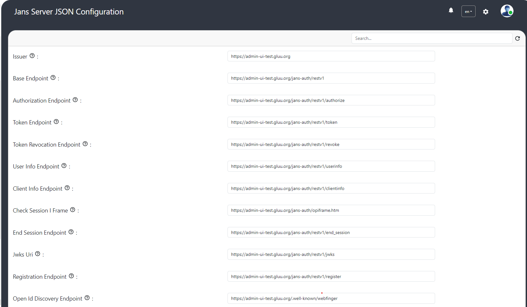Expand the en language dropdown
Viewport: 527px width, 307px height.
(468, 12)
